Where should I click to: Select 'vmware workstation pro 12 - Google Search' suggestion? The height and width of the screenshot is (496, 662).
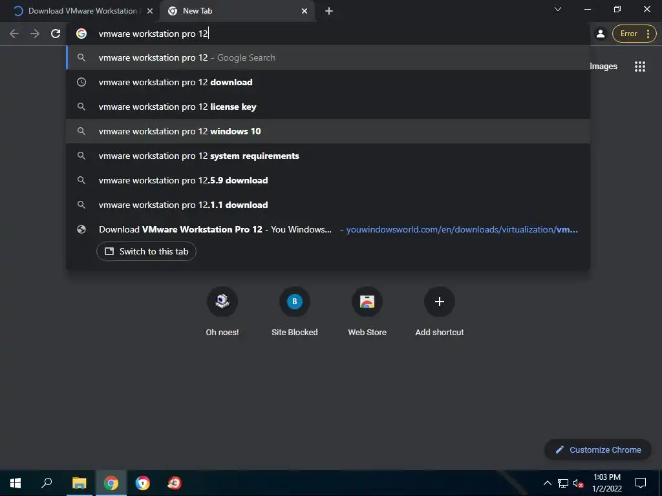click(x=328, y=57)
